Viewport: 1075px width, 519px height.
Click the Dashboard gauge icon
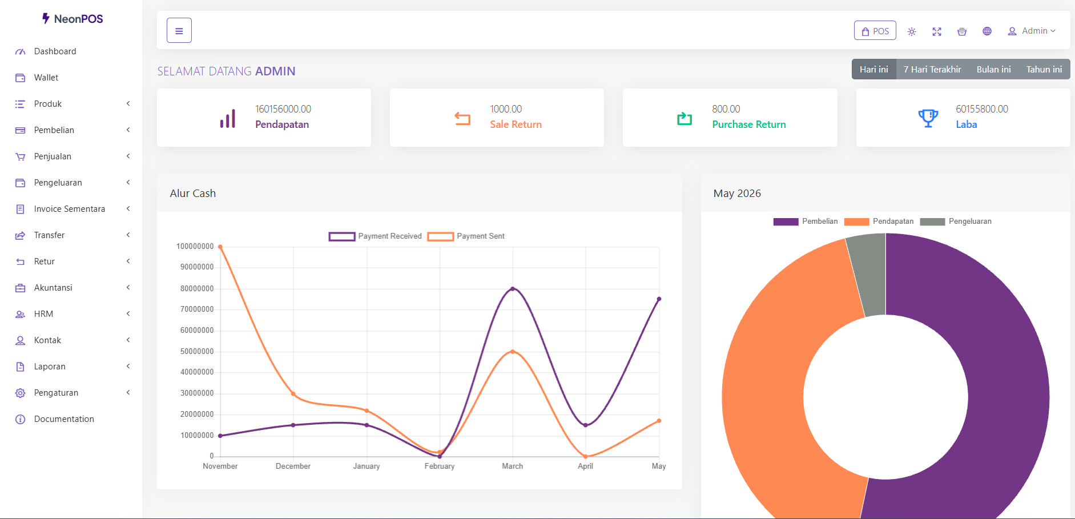click(20, 51)
